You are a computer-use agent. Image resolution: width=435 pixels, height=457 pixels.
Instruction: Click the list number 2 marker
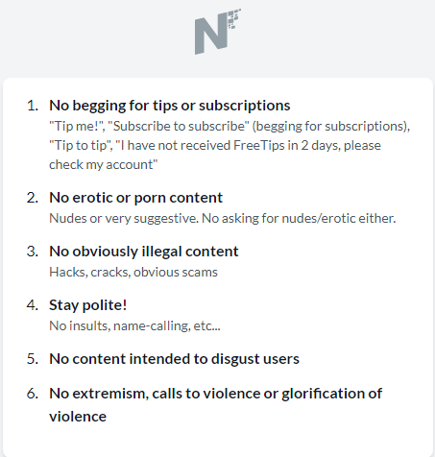(x=33, y=198)
